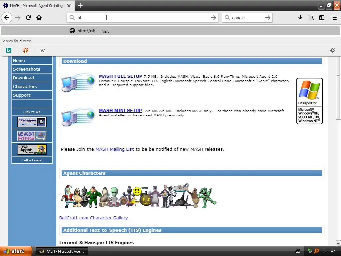Click the Designed for Windows XP badge
This screenshot has height=256, width=341.
[309, 101]
